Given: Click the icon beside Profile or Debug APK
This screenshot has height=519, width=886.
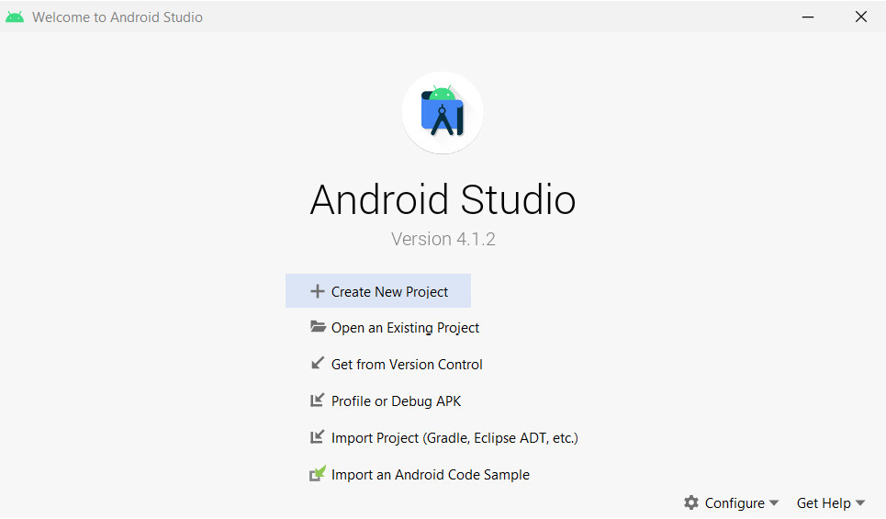Looking at the screenshot, I should [317, 400].
